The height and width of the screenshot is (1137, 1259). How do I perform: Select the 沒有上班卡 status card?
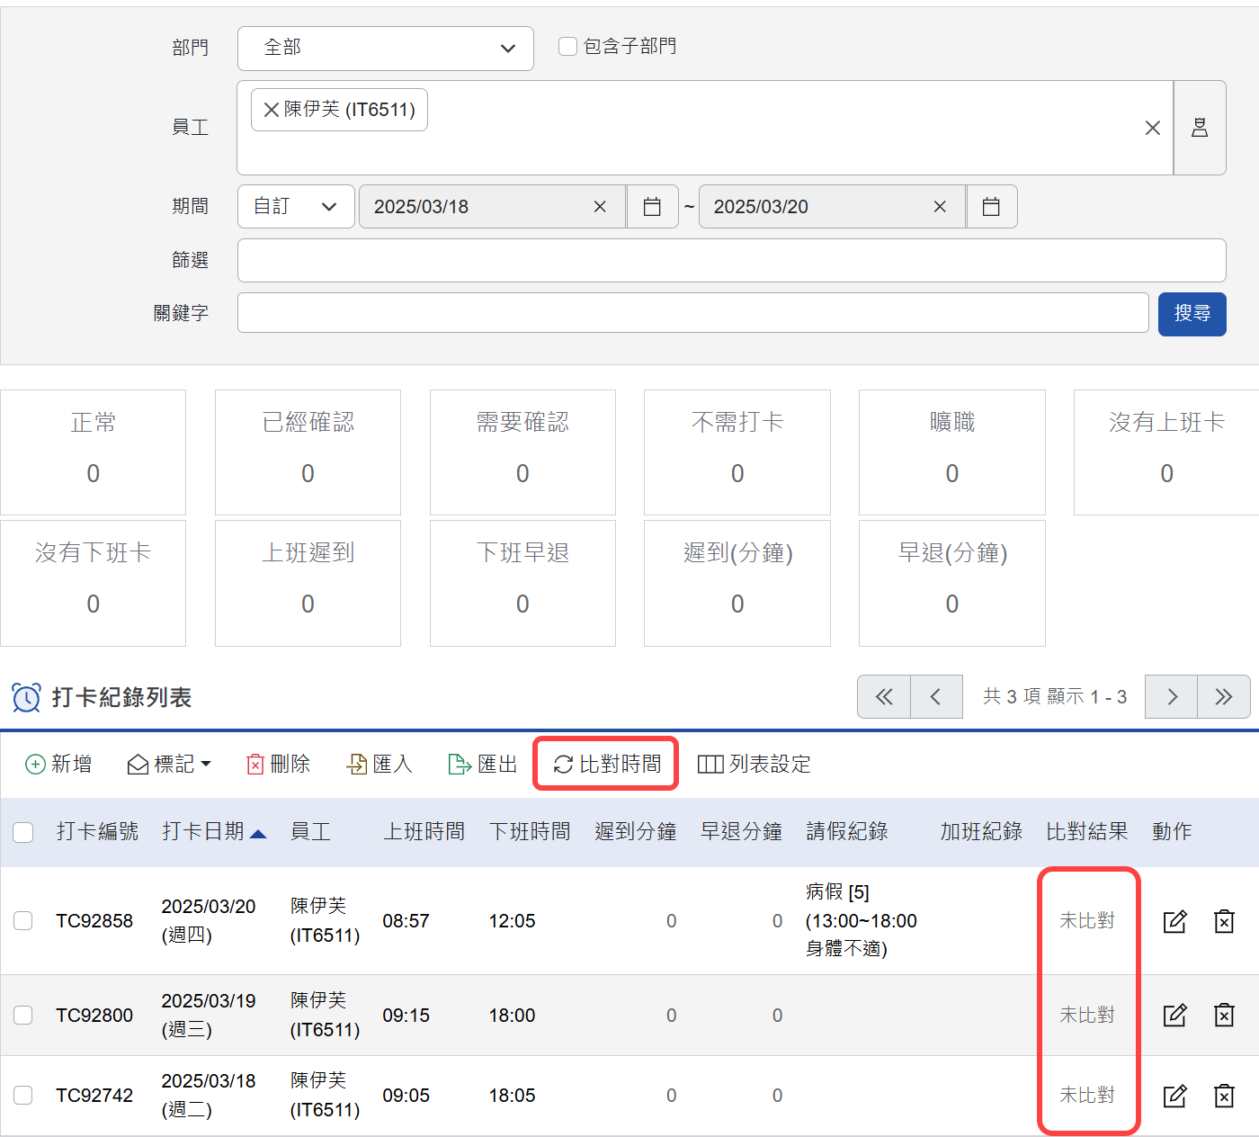point(1166,452)
